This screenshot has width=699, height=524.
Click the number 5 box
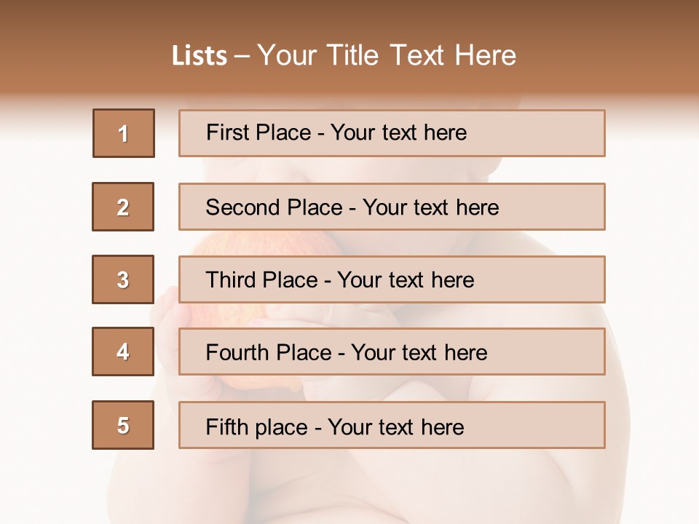[123, 425]
